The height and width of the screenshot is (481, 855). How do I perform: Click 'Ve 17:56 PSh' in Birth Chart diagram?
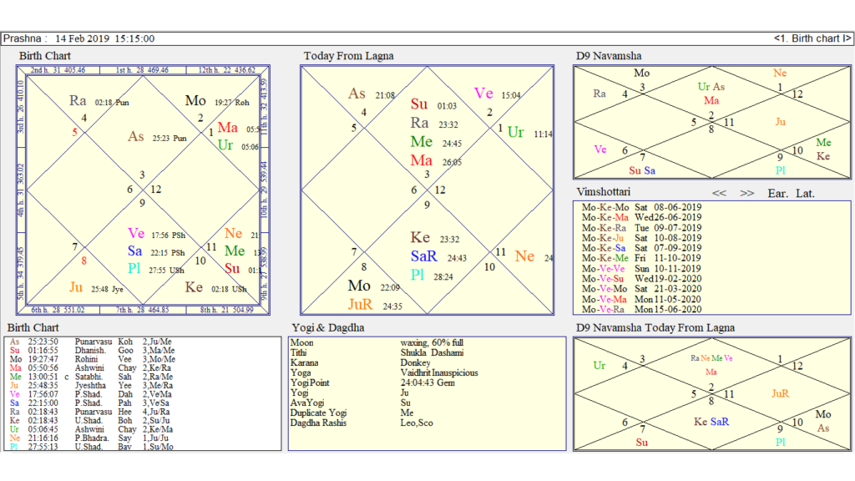pyautogui.click(x=156, y=234)
